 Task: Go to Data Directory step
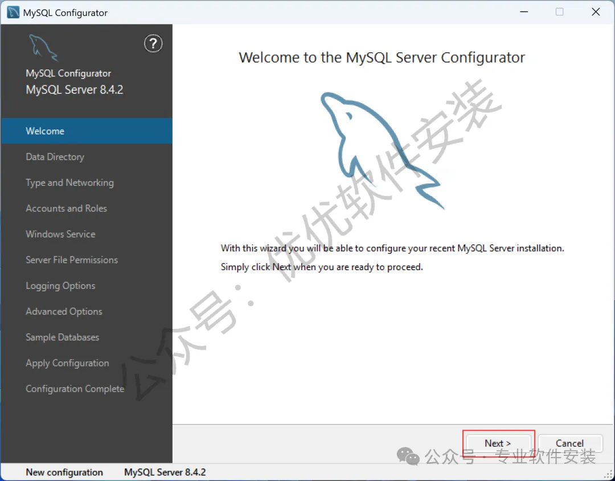pos(87,157)
